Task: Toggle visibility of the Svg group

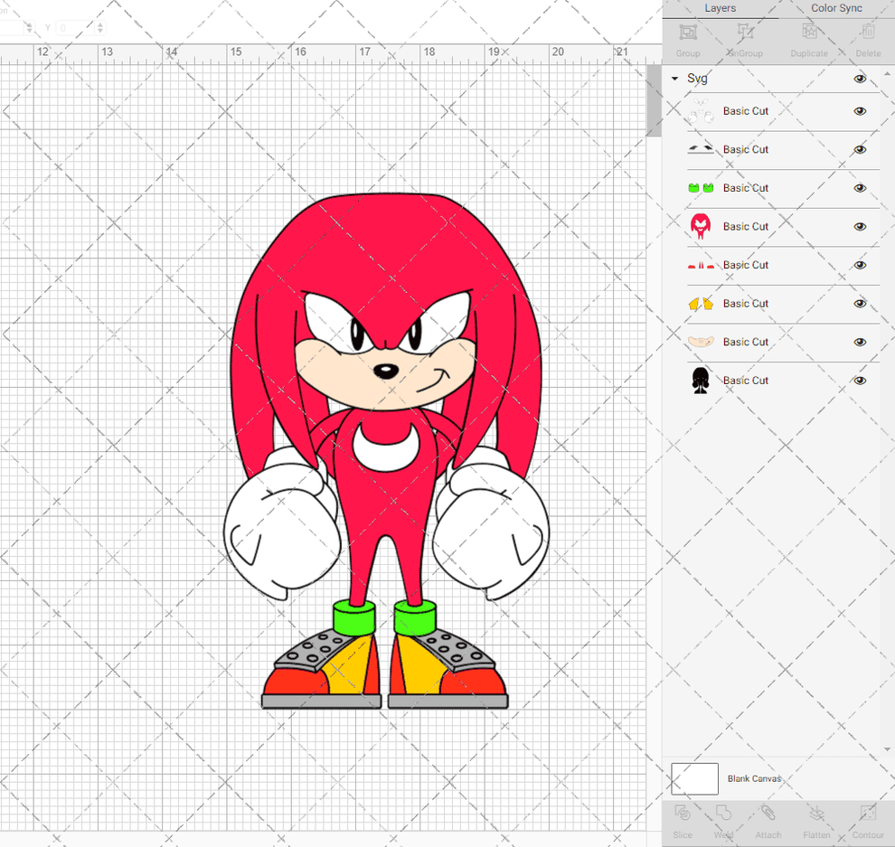Action: pyautogui.click(x=860, y=79)
